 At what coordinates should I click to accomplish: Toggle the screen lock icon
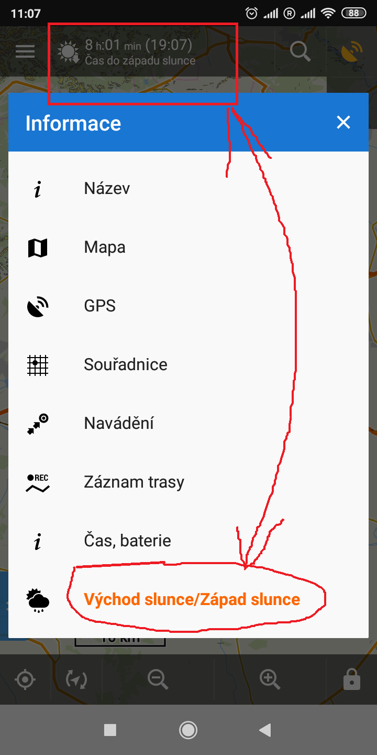(351, 680)
